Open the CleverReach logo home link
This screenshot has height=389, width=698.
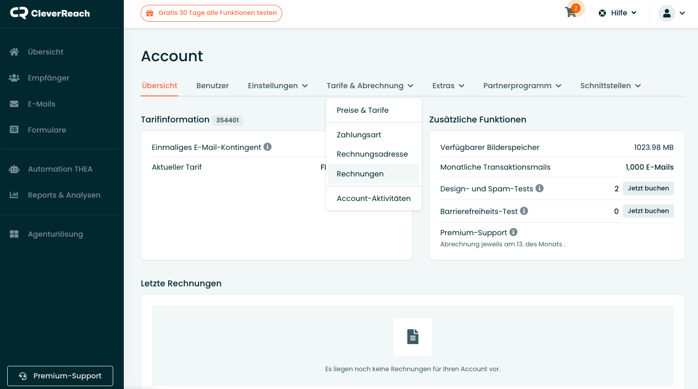pyautogui.click(x=50, y=13)
